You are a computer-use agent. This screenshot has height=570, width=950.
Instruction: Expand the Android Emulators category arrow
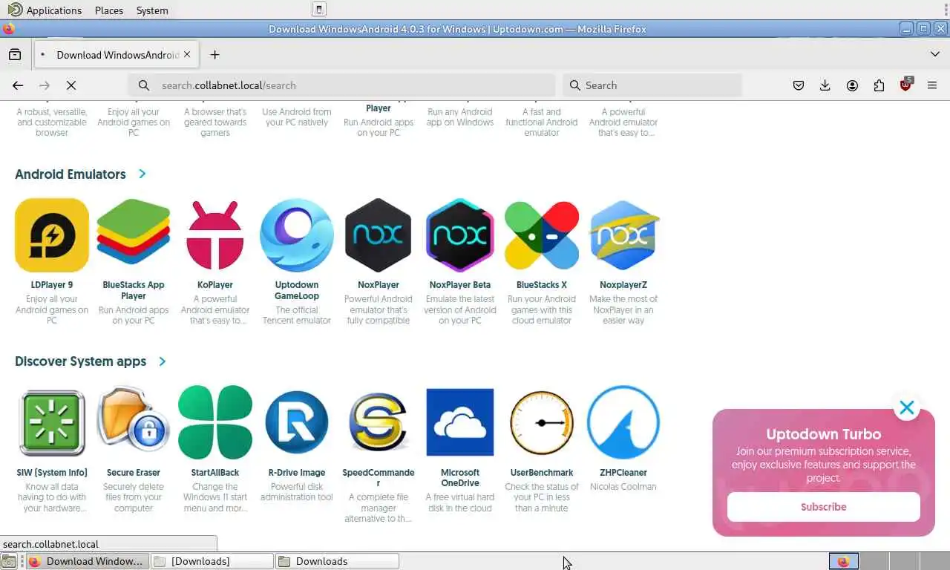click(142, 174)
